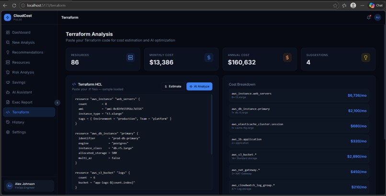Select the aws_instance.web_servers cost row

[x=299, y=95]
